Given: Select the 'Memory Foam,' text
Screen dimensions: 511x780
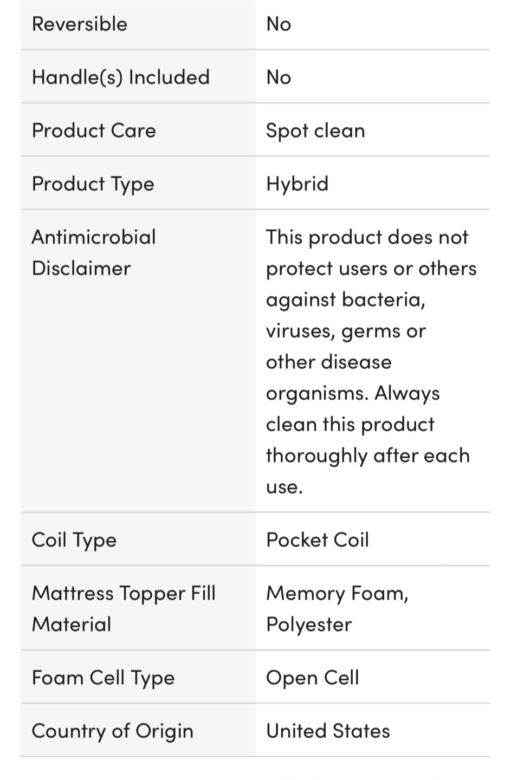Looking at the screenshot, I should [x=337, y=593].
